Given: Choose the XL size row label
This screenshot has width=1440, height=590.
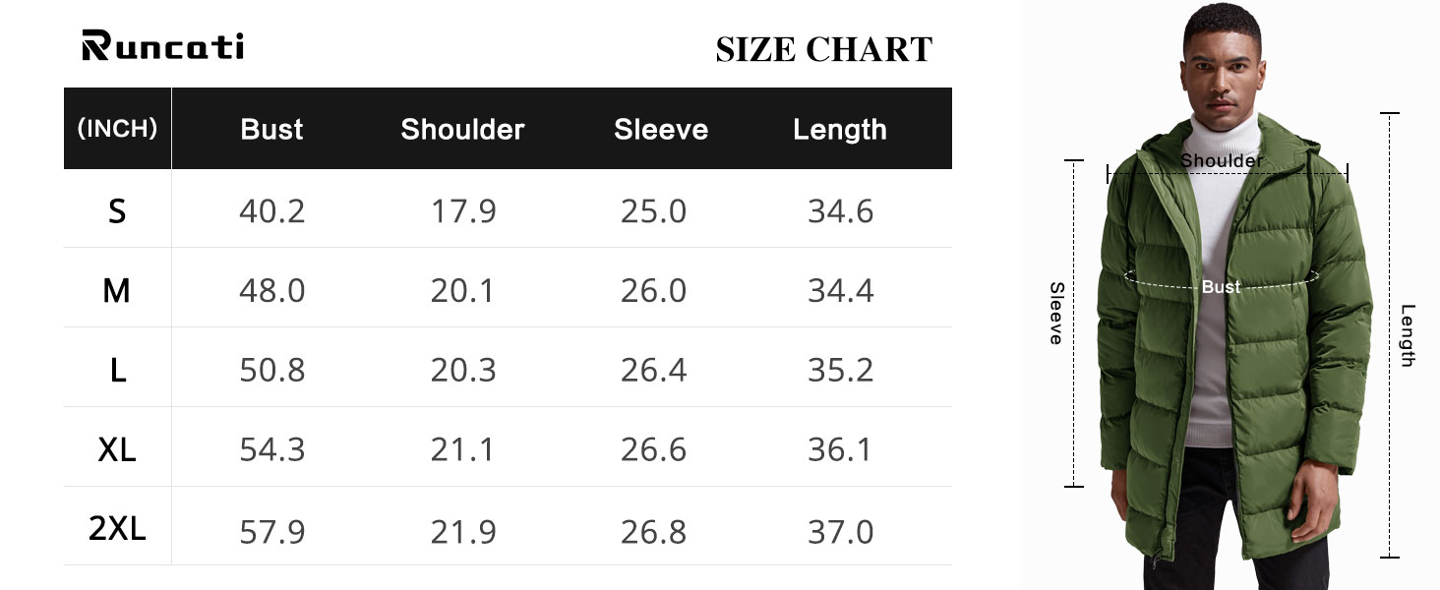Looking at the screenshot, I should (117, 450).
